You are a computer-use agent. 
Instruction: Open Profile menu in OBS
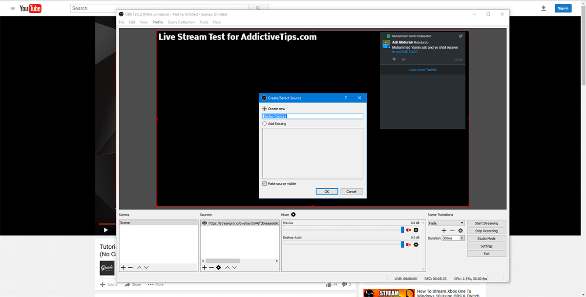coord(158,22)
